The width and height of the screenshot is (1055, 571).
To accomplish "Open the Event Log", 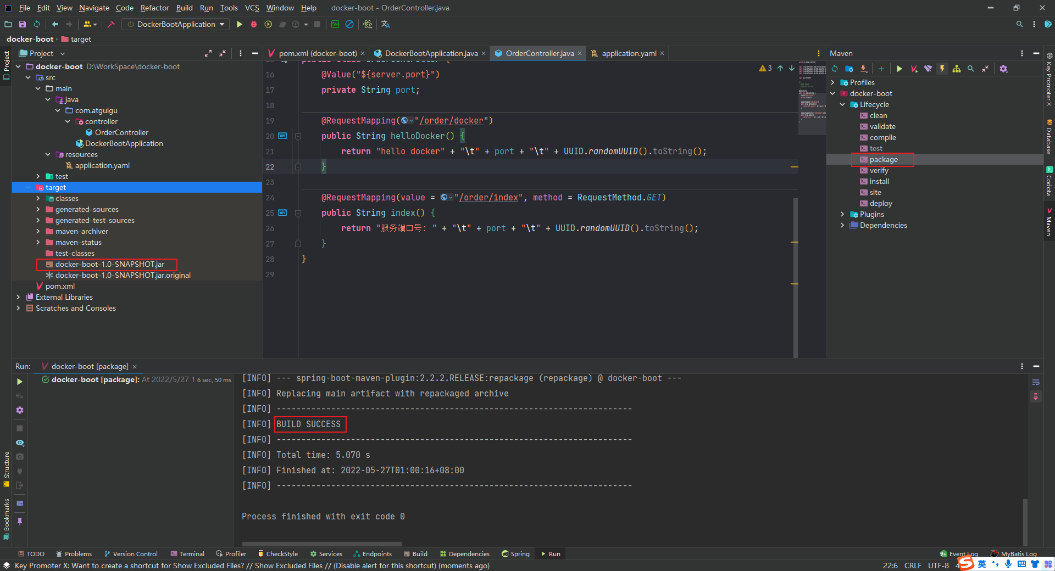I will coord(959,554).
